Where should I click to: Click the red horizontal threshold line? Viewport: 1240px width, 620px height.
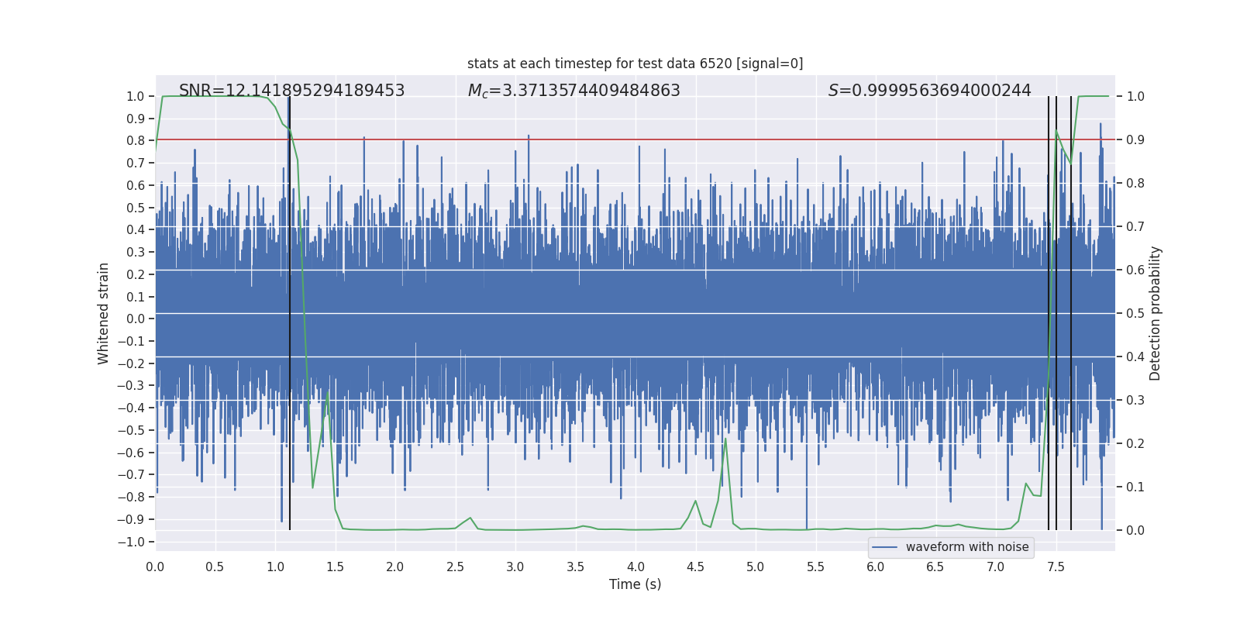pos(635,139)
